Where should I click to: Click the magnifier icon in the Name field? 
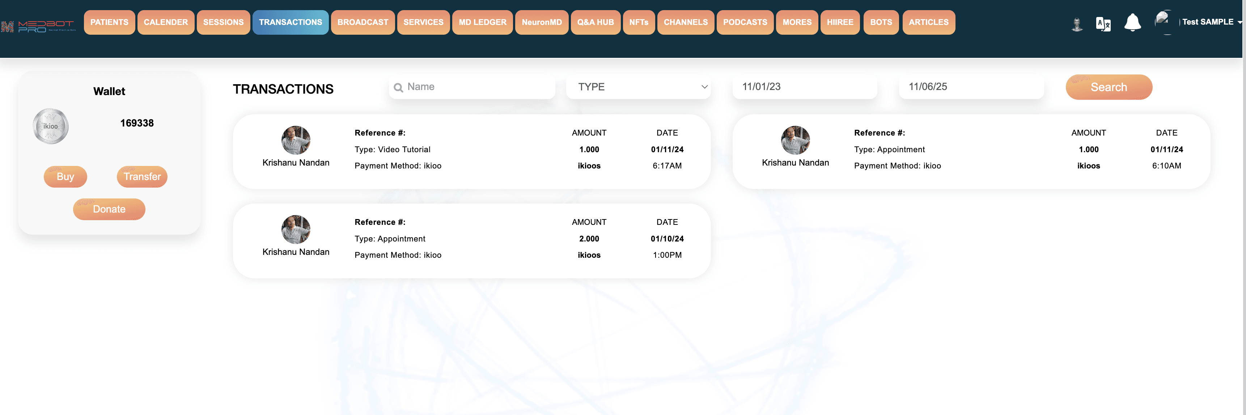point(399,87)
